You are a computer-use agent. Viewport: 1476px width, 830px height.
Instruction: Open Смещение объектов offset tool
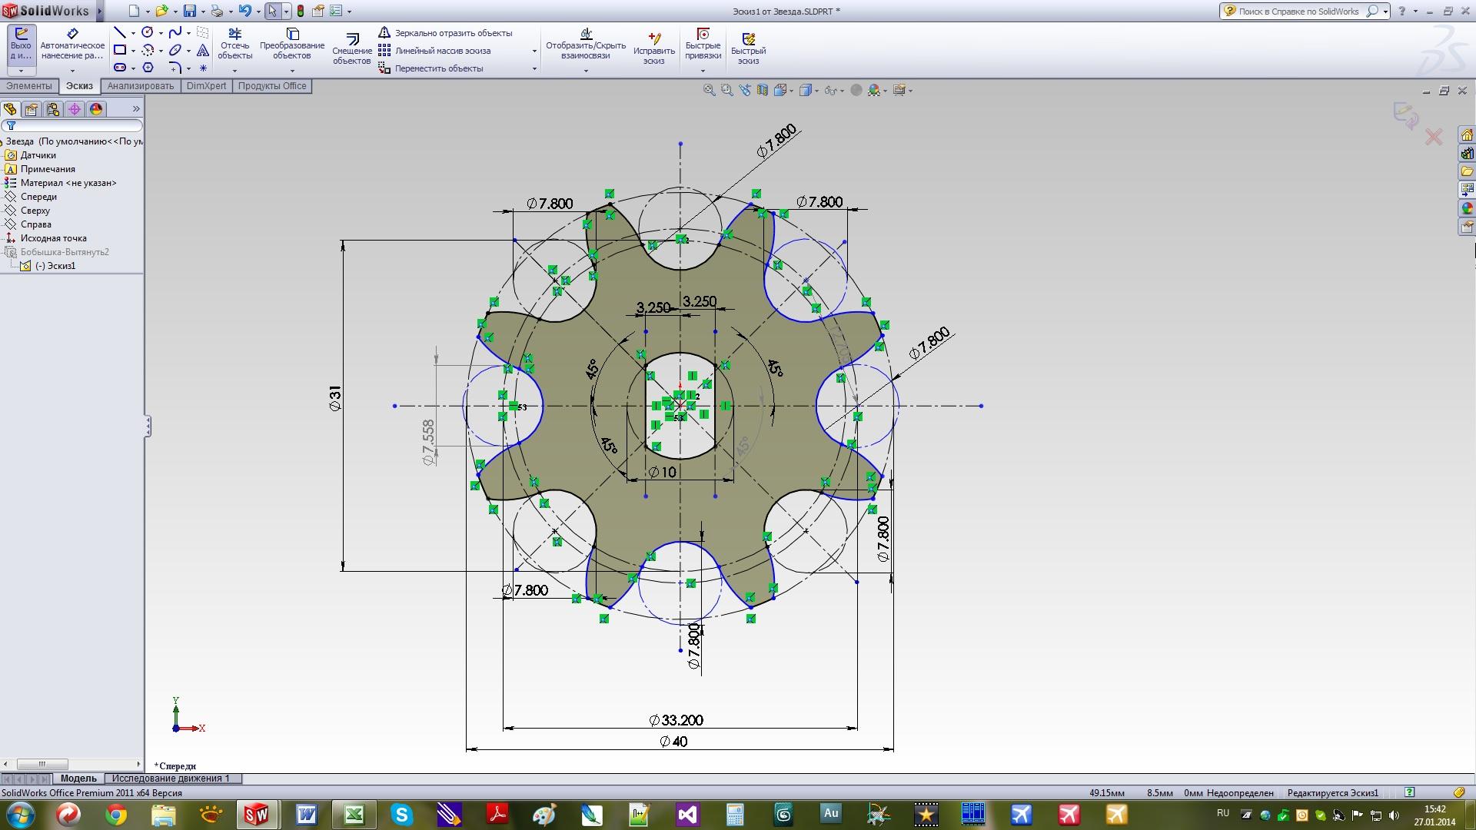(x=352, y=48)
